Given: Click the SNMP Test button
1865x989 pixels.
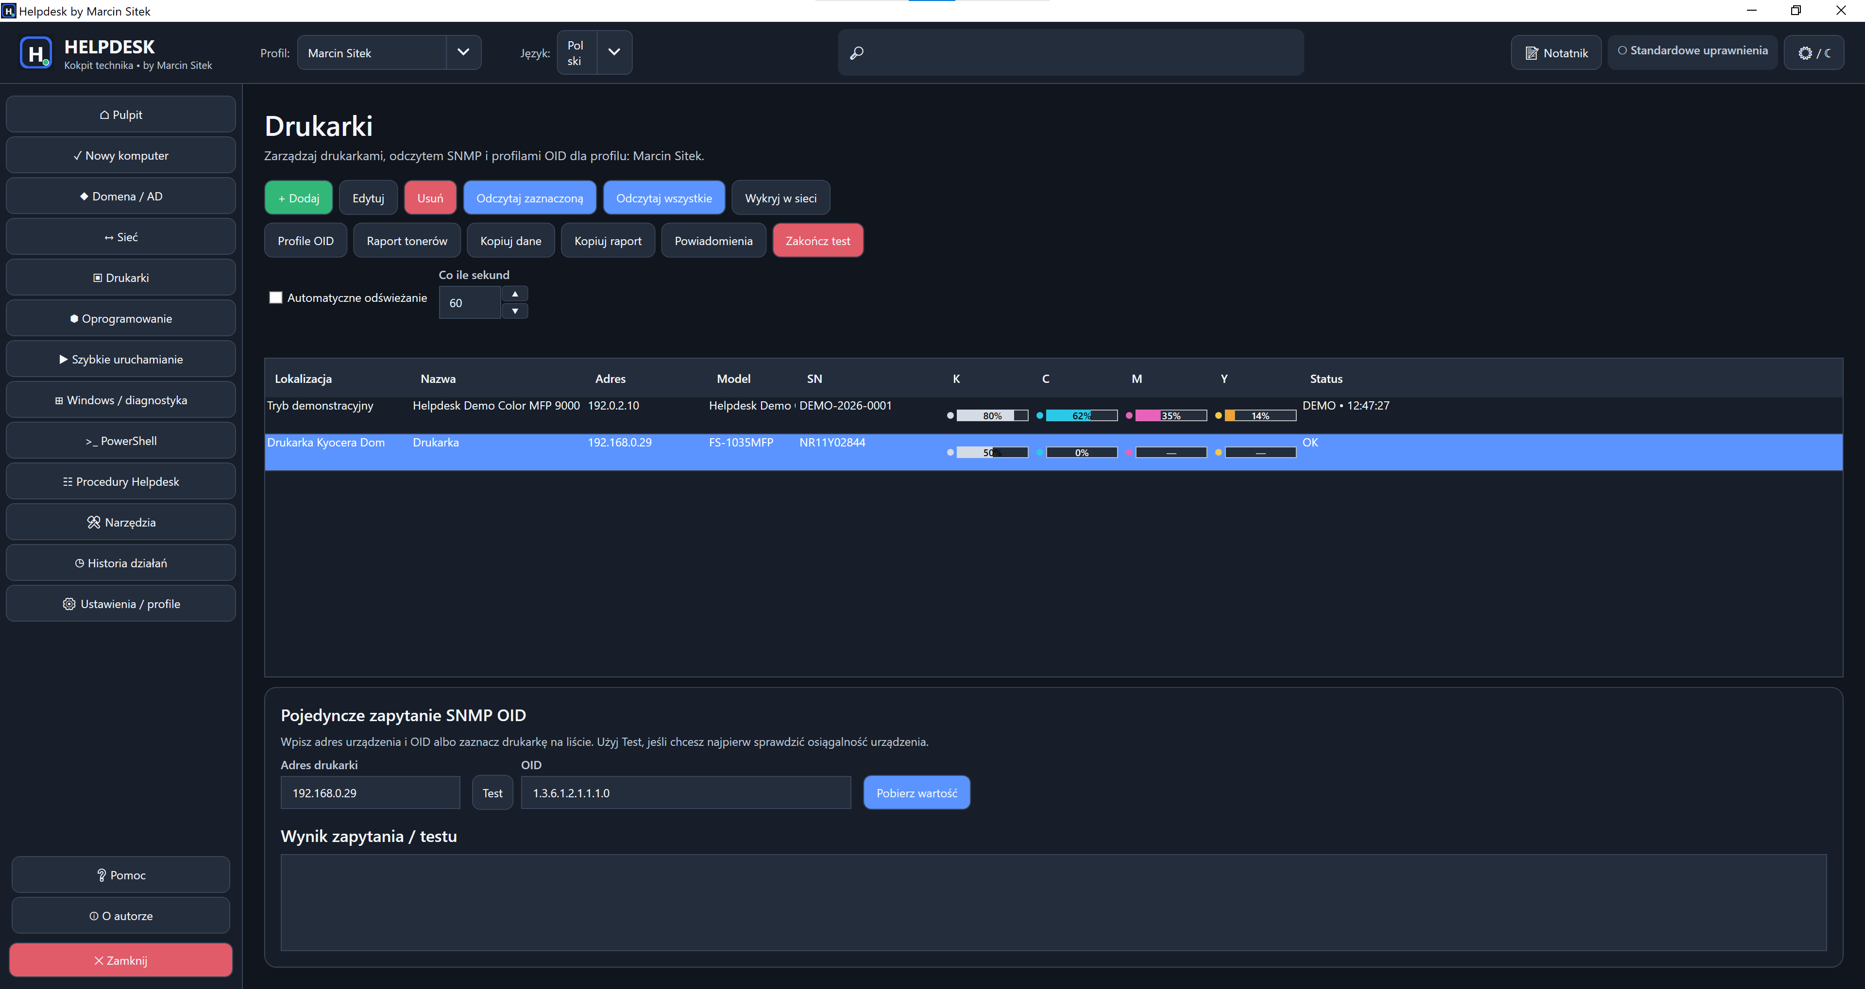Looking at the screenshot, I should [492, 793].
